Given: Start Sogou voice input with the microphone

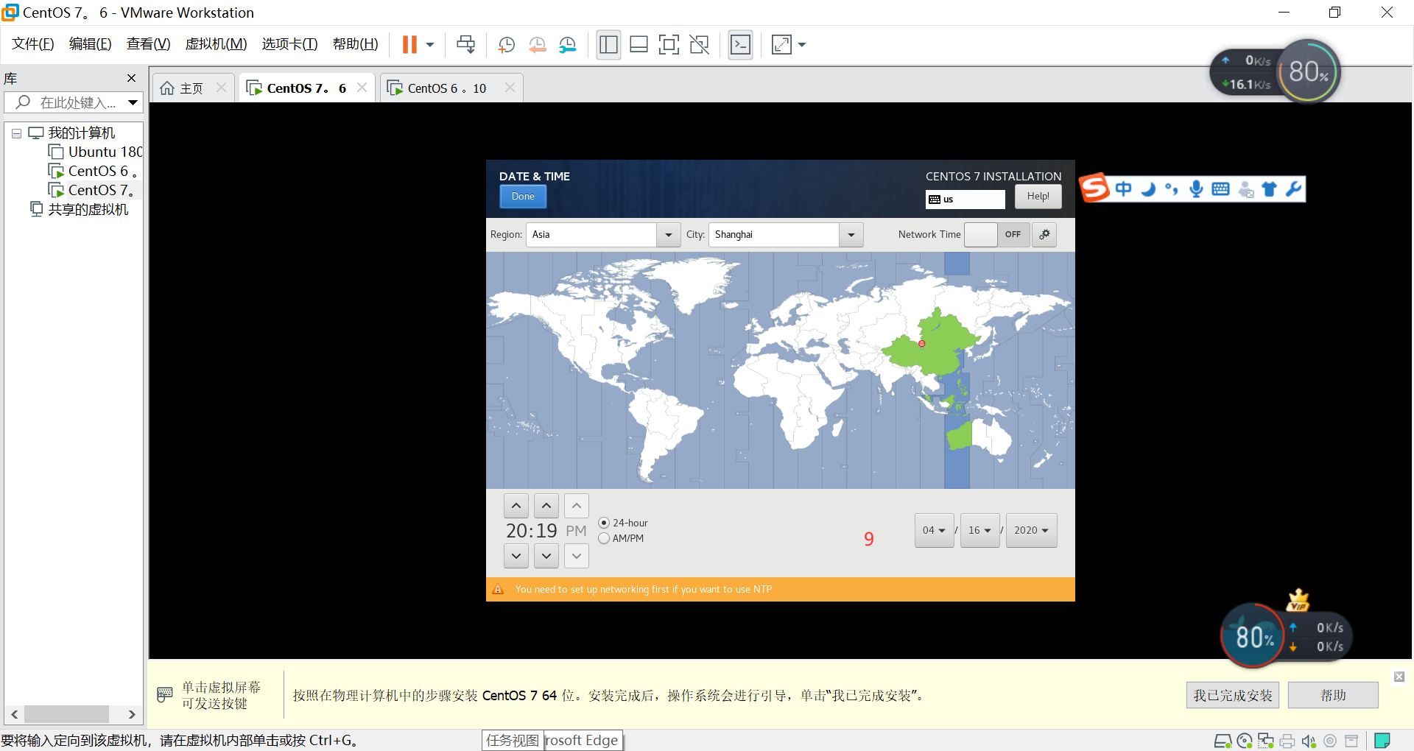Looking at the screenshot, I should pos(1196,189).
